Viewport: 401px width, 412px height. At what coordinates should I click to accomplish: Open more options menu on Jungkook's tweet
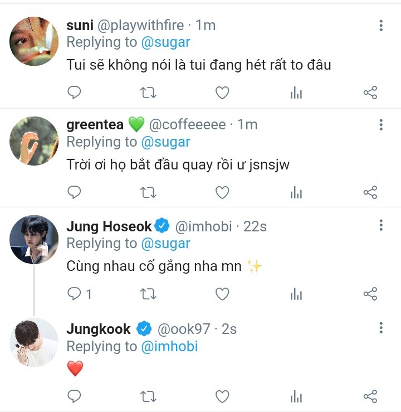click(381, 328)
